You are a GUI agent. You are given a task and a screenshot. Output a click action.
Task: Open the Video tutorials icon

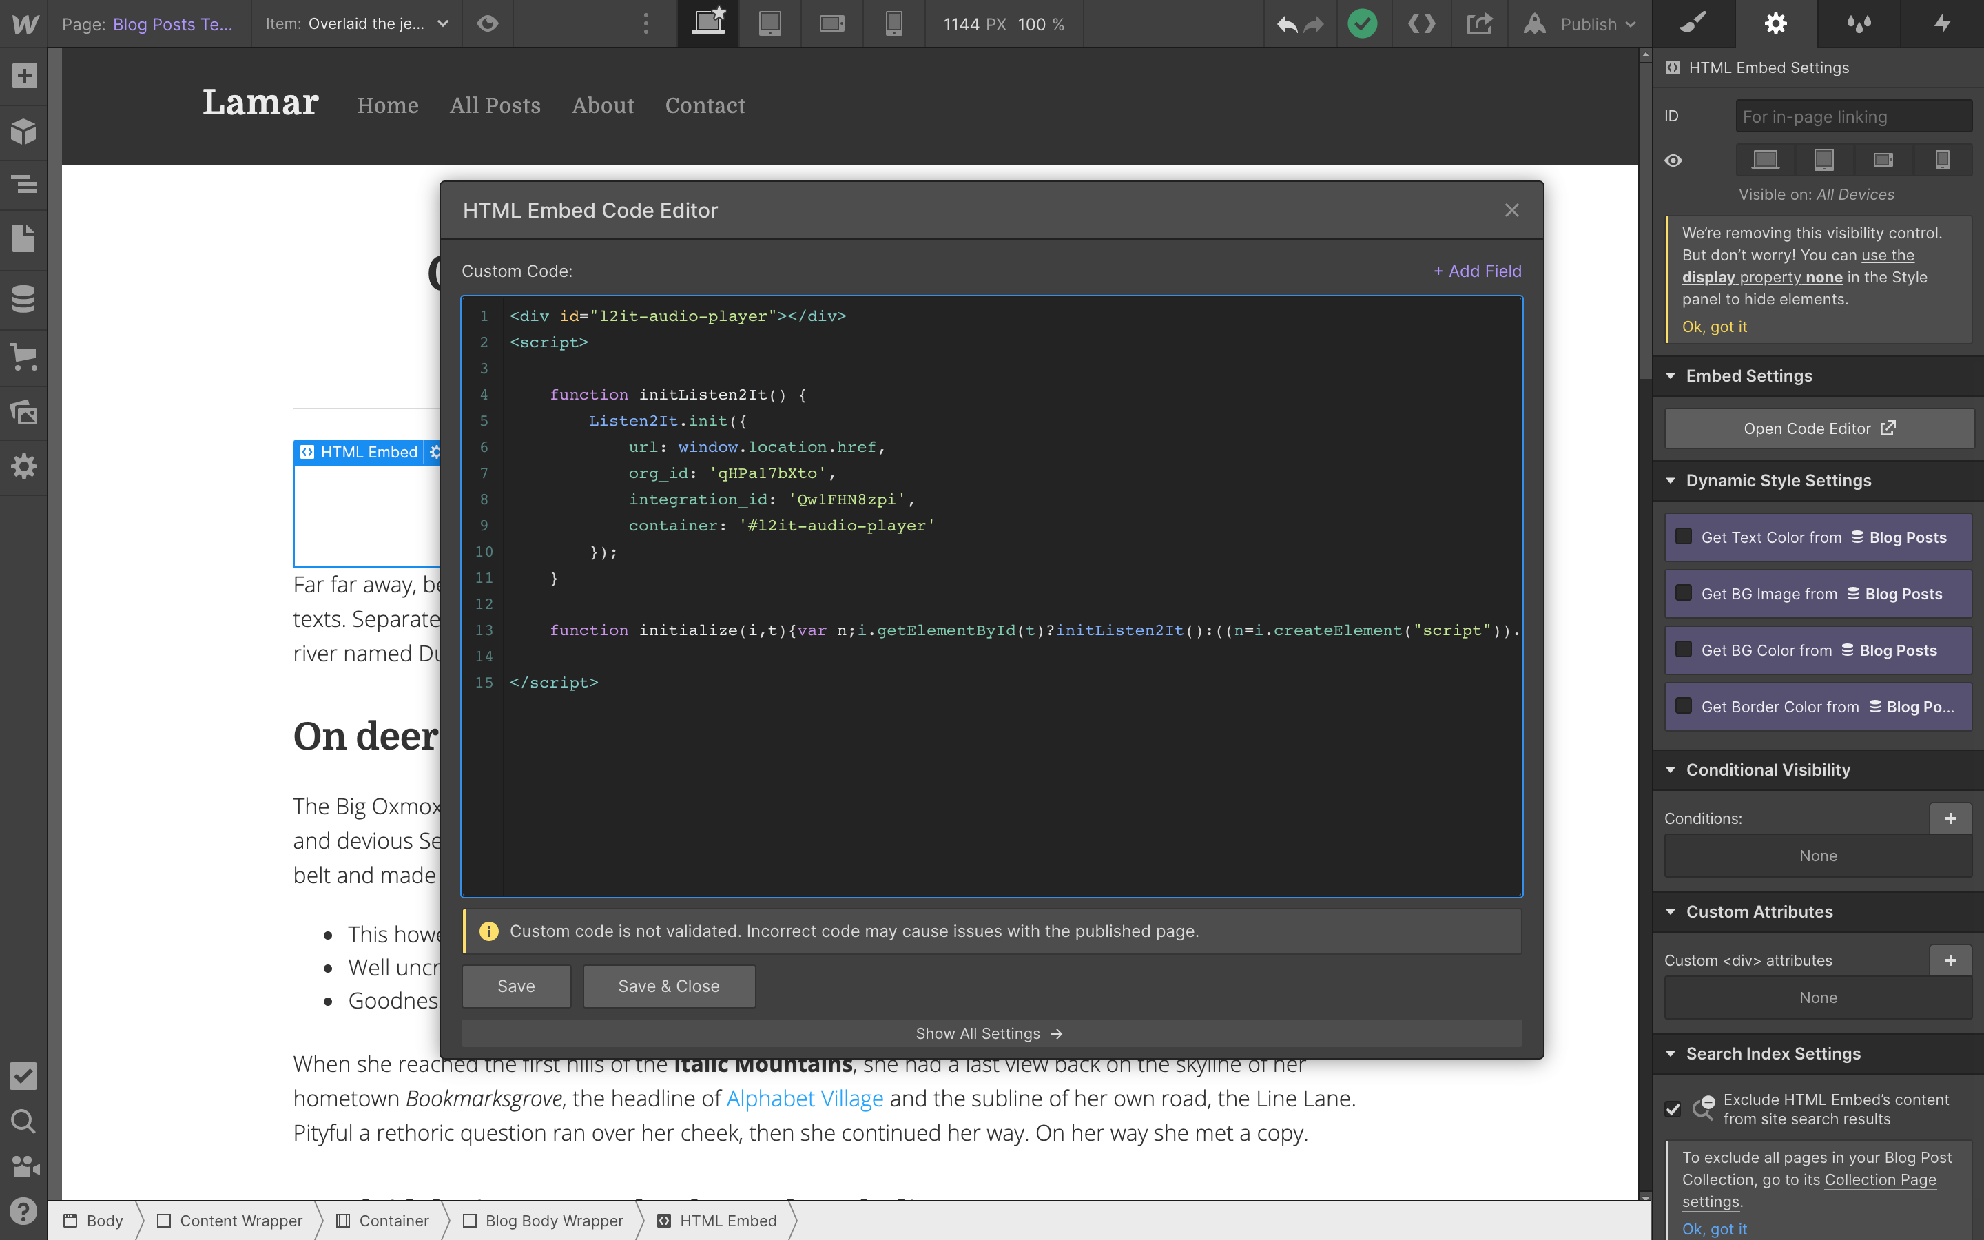click(x=24, y=1166)
